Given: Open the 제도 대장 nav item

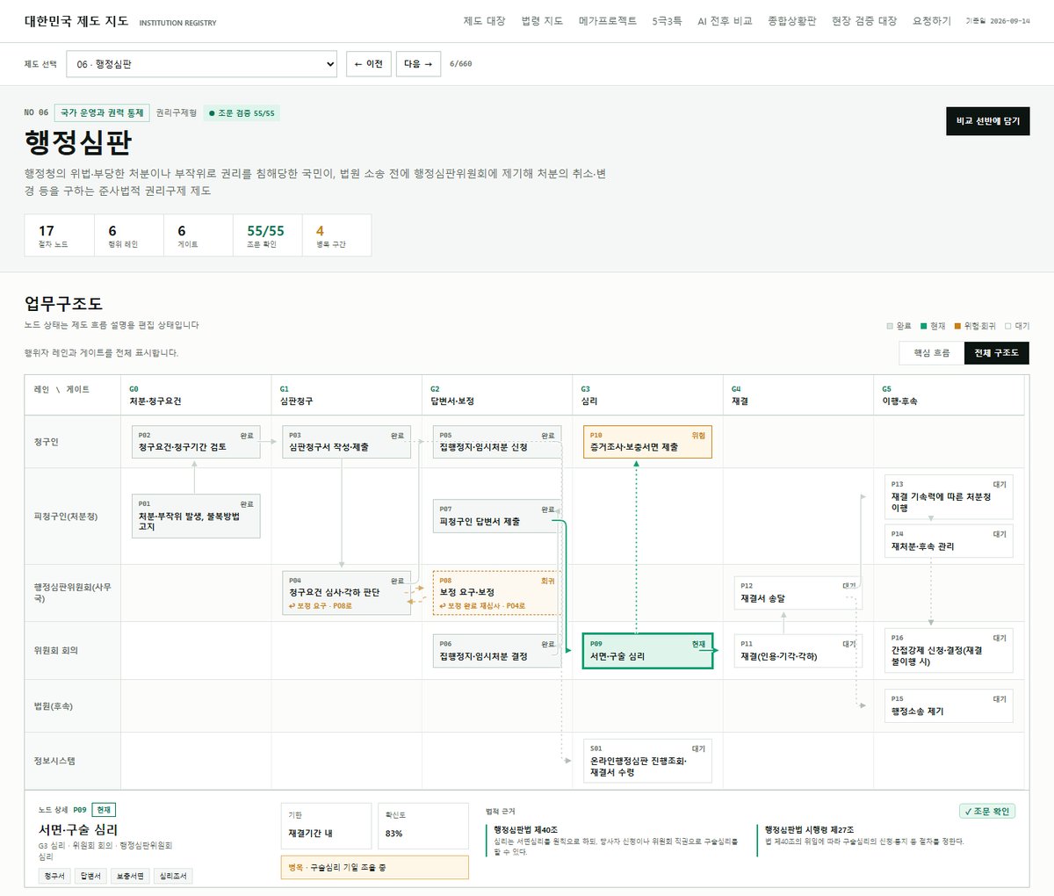Looking at the screenshot, I should pos(484,21).
